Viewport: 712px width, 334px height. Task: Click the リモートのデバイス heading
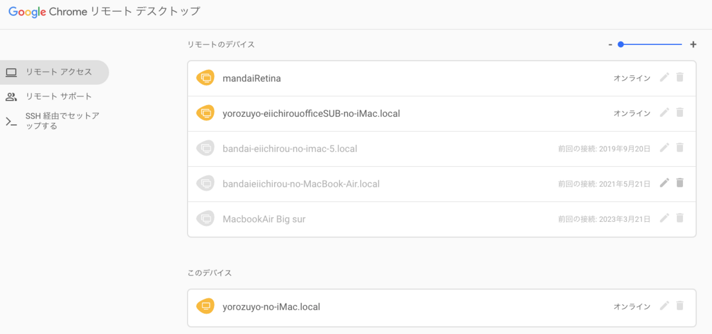tap(221, 44)
